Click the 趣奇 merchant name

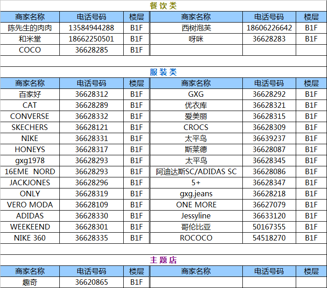(30, 282)
